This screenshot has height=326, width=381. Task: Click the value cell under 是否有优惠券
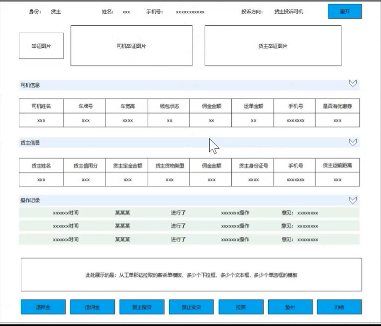click(x=337, y=120)
